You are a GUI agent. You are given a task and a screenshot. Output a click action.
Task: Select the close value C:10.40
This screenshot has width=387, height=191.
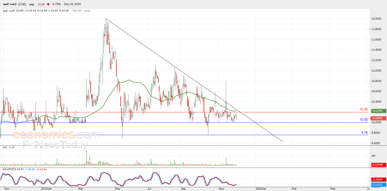point(64,11)
